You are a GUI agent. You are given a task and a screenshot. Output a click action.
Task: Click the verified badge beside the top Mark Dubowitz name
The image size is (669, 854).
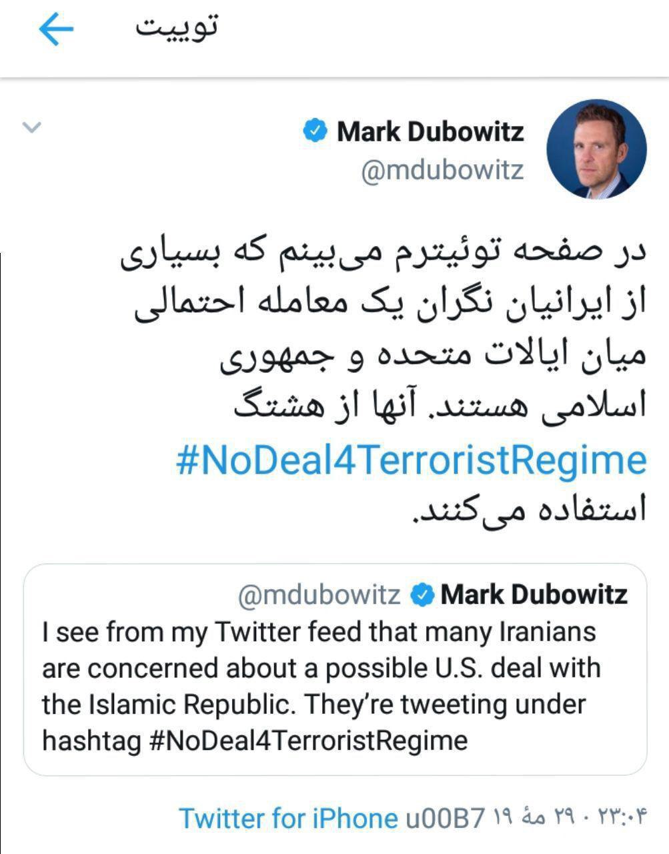[315, 131]
